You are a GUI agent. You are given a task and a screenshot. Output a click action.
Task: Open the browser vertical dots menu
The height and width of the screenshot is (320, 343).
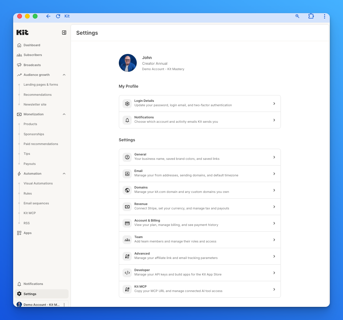click(x=324, y=16)
